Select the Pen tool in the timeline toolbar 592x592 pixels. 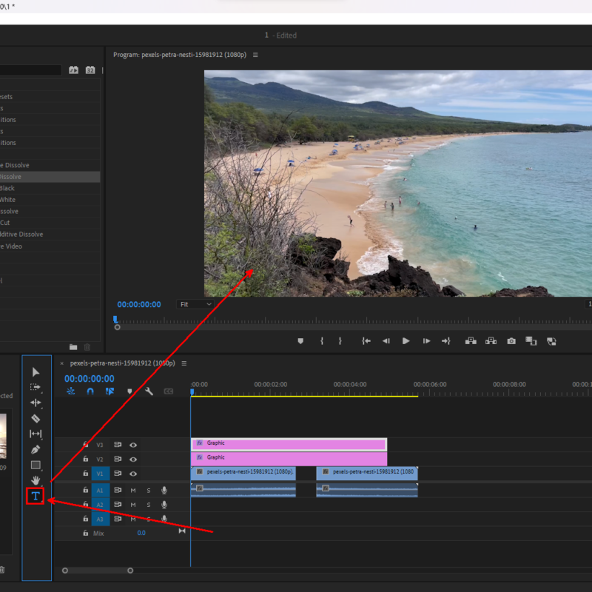pyautogui.click(x=36, y=449)
